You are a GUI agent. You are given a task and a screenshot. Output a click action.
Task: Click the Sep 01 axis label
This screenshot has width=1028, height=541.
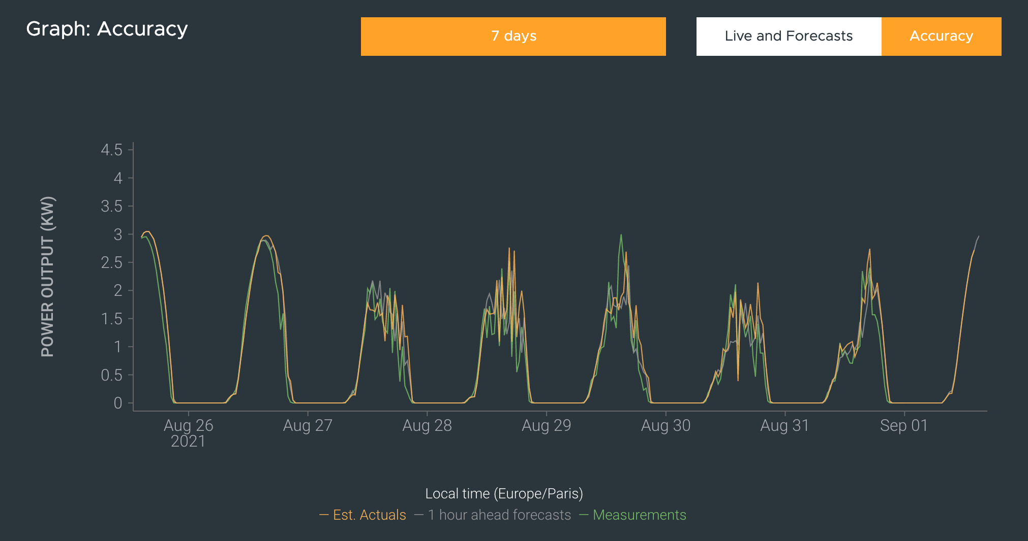[x=904, y=425]
